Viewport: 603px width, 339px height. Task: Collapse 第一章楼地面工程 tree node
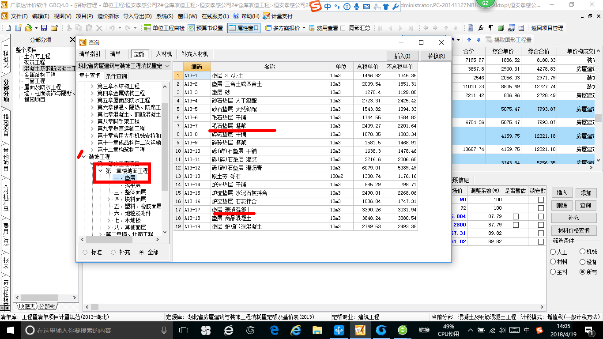point(100,171)
